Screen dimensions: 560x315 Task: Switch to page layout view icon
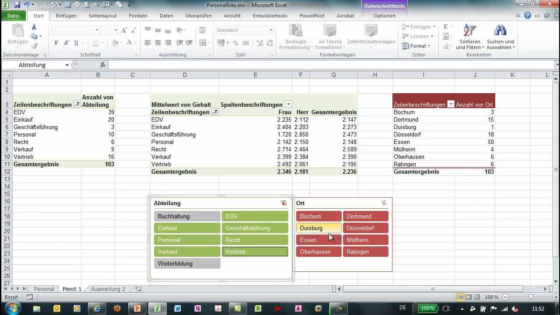(469, 297)
